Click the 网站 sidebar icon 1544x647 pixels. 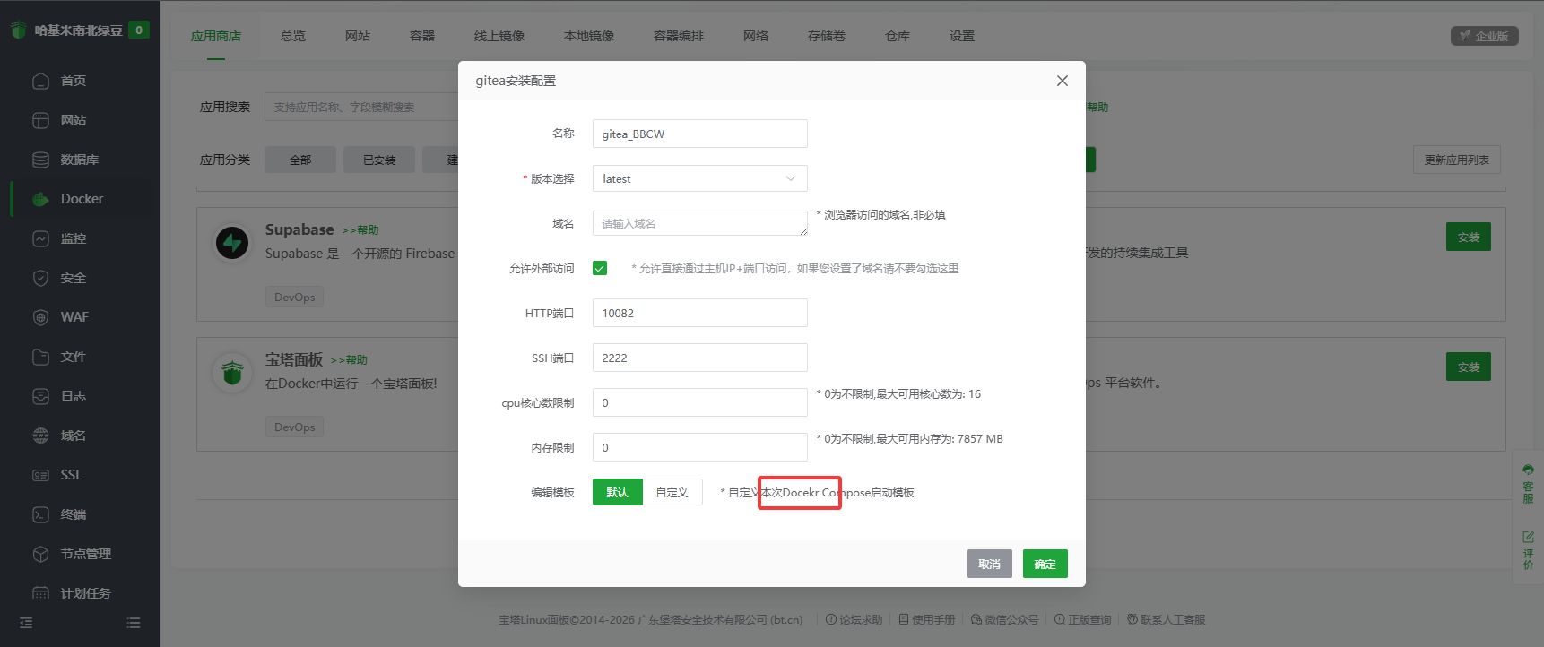pos(40,120)
